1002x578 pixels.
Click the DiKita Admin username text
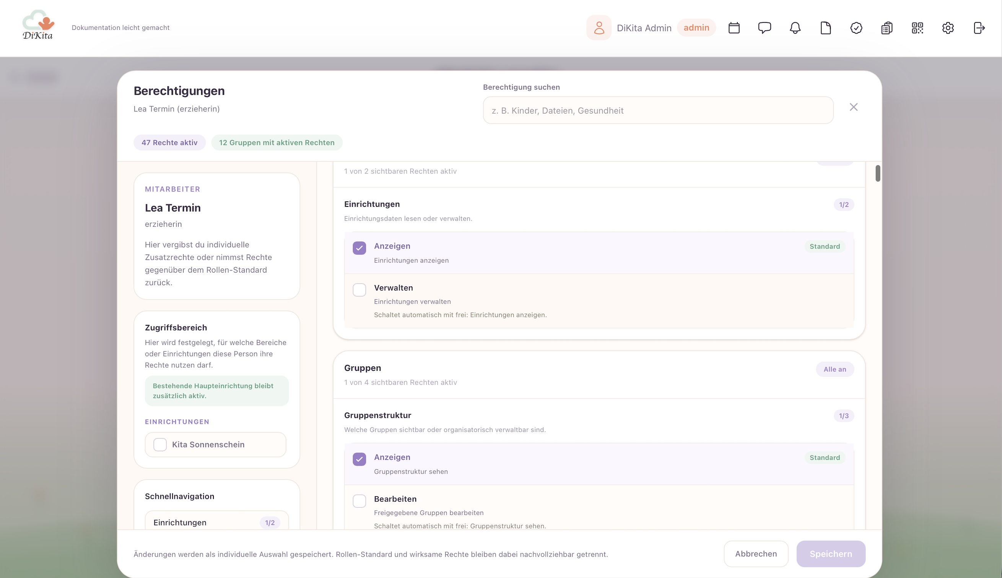click(x=644, y=28)
